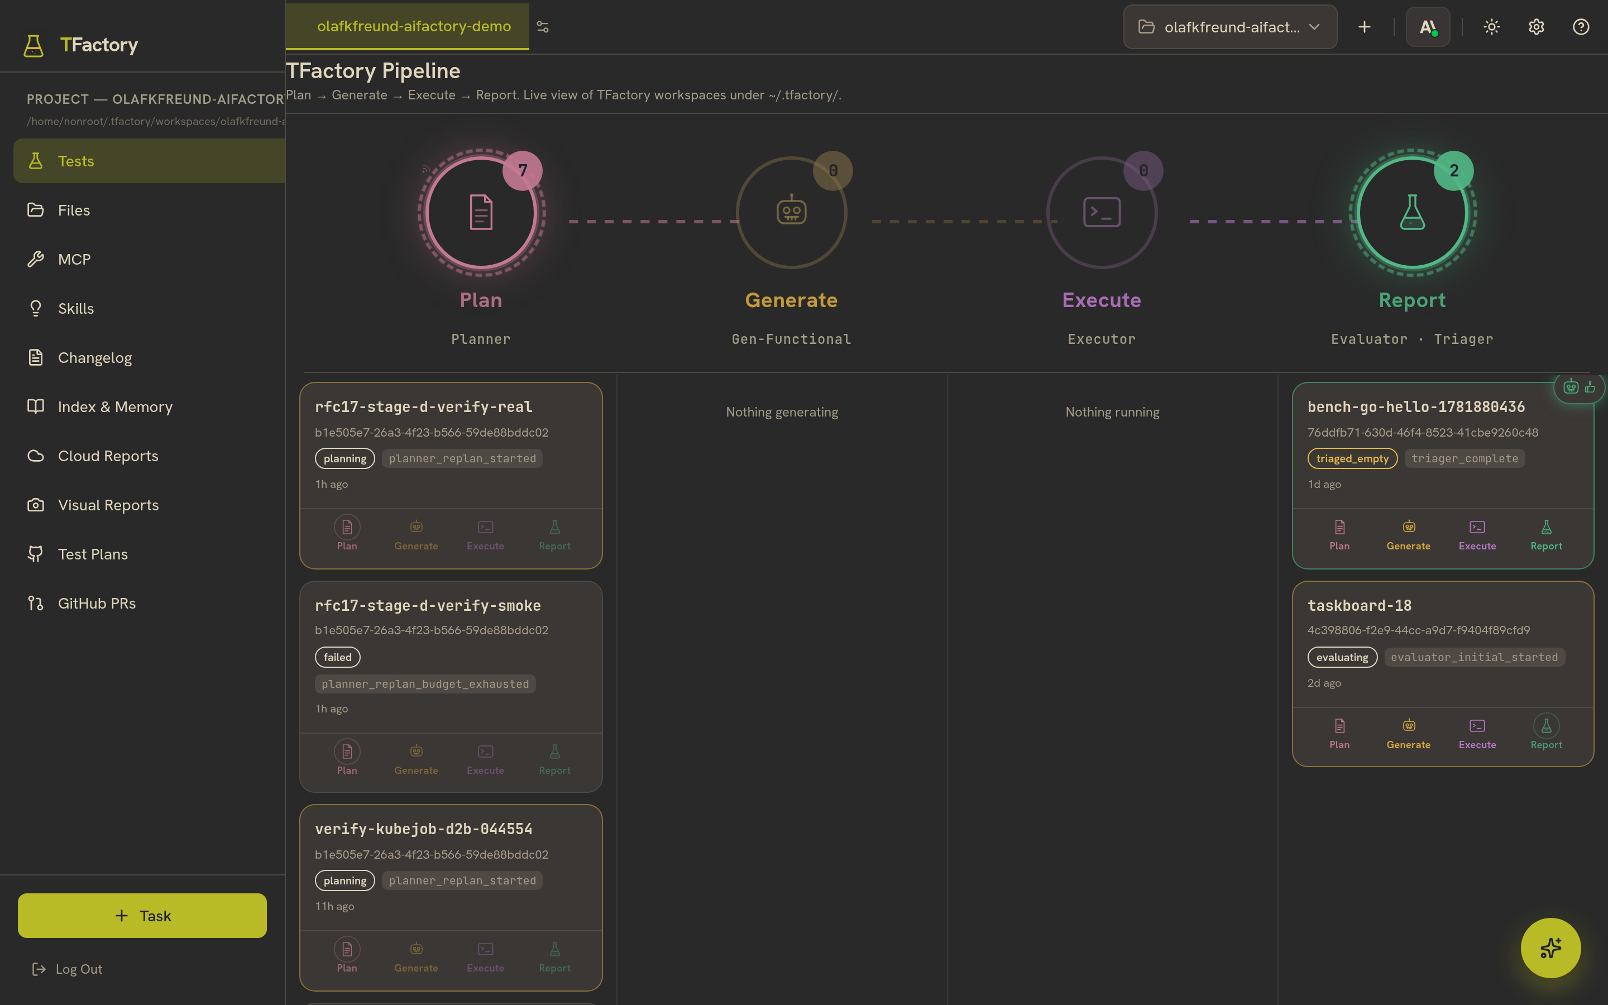1608x1005 pixels.
Task: Open settings via the gear icon
Action: [1536, 27]
